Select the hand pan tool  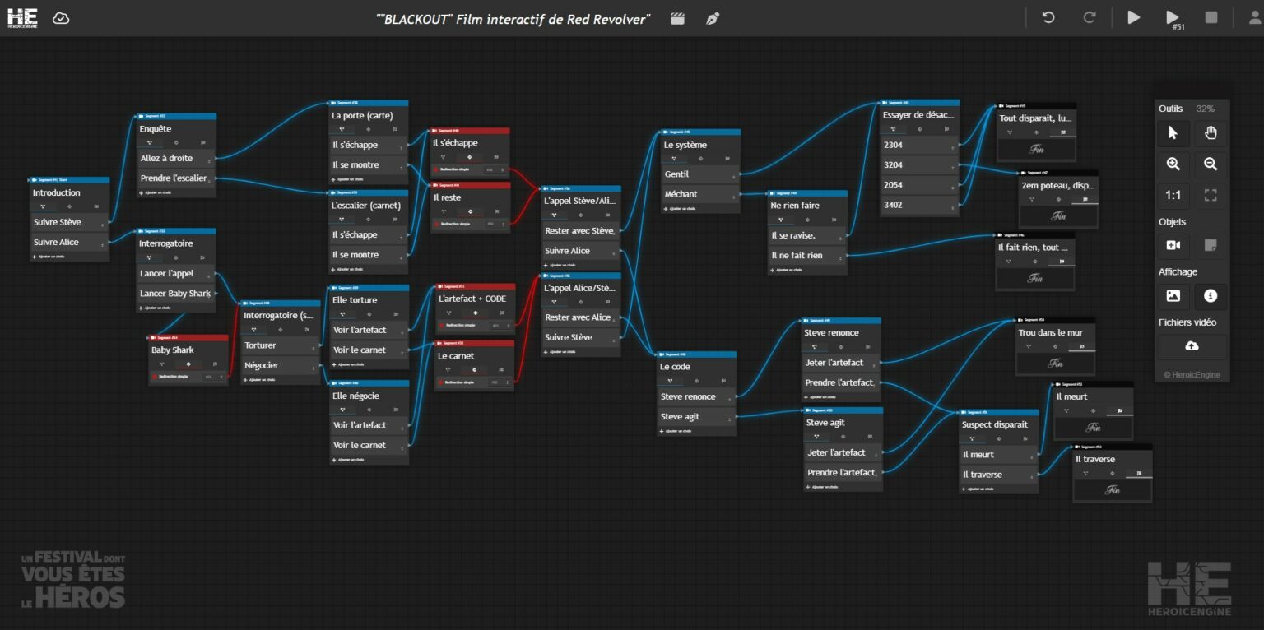point(1211,132)
